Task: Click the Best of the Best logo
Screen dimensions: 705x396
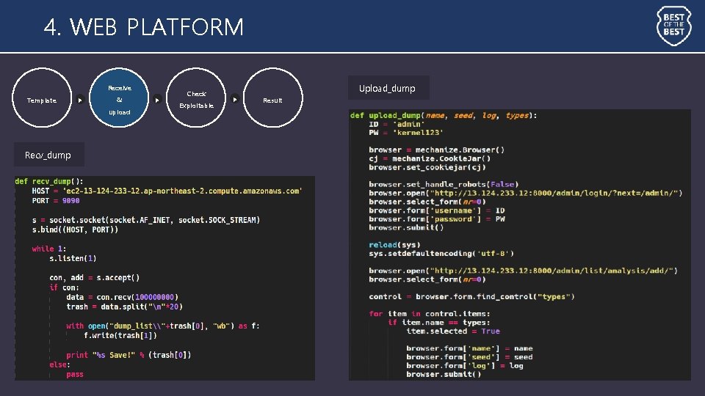Action: 673,26
